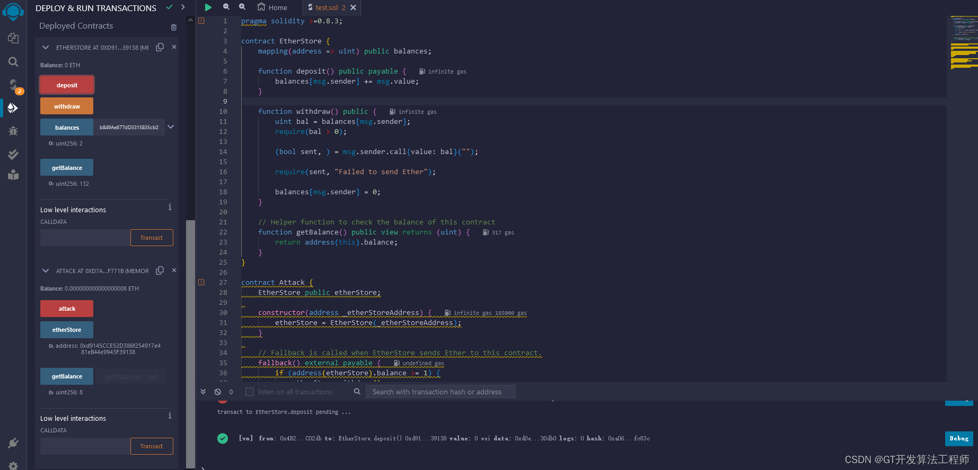The image size is (978, 470).
Task: Open the Solidity static analysis icon
Action: pyautogui.click(x=13, y=154)
